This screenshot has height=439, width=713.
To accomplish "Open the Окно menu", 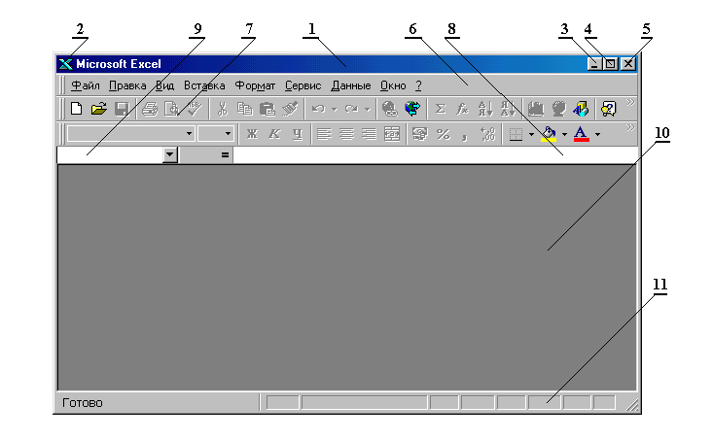I will coord(393,85).
